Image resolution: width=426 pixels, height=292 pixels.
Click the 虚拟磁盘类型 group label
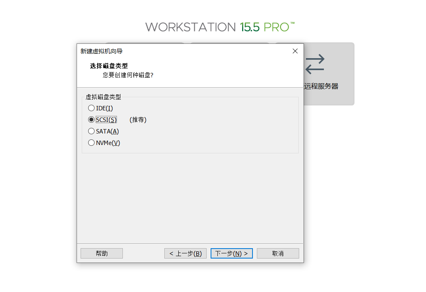click(103, 97)
